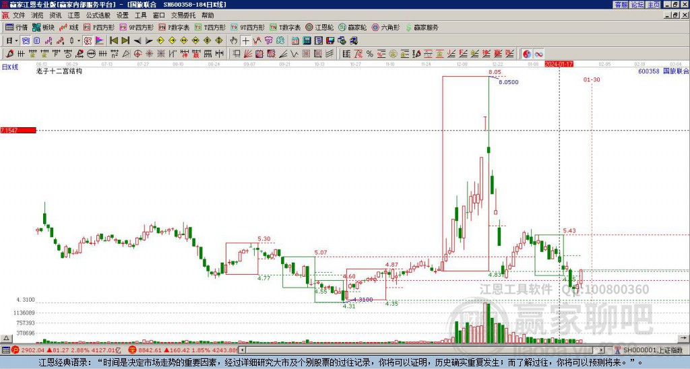Launch the 江恩轮 Gann wheel
690x369 pixels.
319,27
